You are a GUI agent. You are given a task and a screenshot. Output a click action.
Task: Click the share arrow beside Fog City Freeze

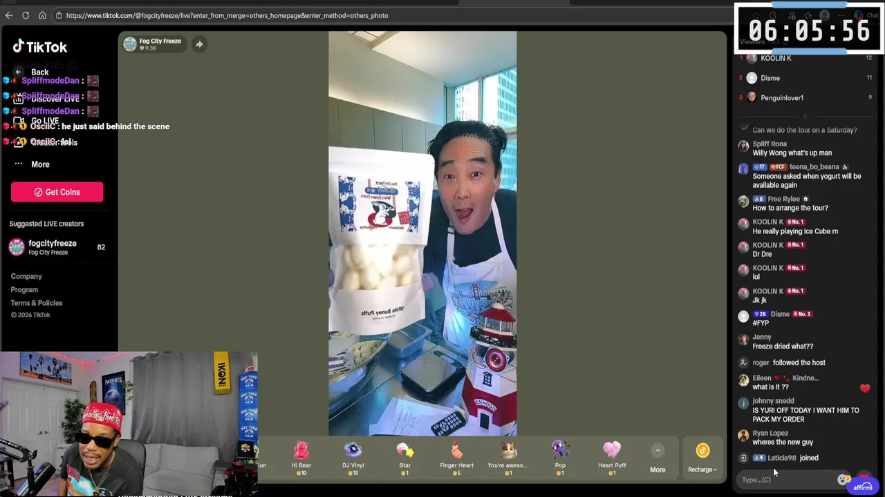click(199, 44)
